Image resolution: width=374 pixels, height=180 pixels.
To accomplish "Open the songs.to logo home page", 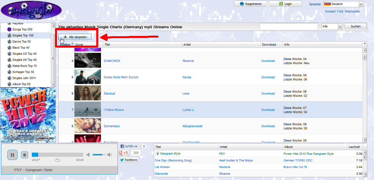I will click(31, 10).
